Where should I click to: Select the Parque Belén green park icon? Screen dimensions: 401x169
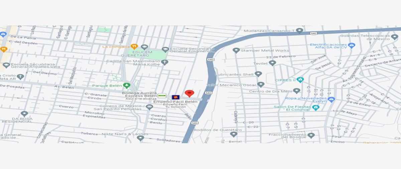pos(126,86)
